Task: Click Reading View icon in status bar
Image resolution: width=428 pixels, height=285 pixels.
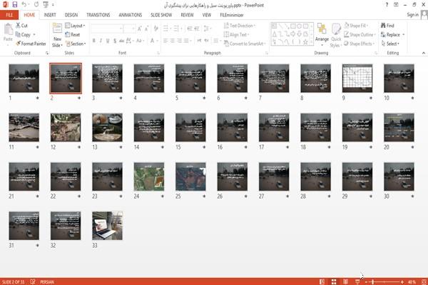Action: click(345, 281)
